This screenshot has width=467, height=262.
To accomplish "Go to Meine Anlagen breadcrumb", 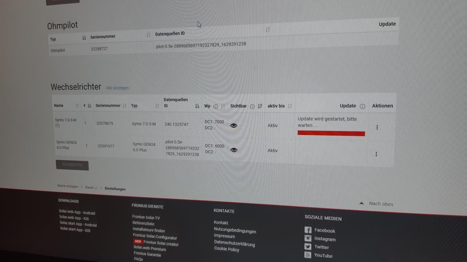I will click(x=67, y=186).
